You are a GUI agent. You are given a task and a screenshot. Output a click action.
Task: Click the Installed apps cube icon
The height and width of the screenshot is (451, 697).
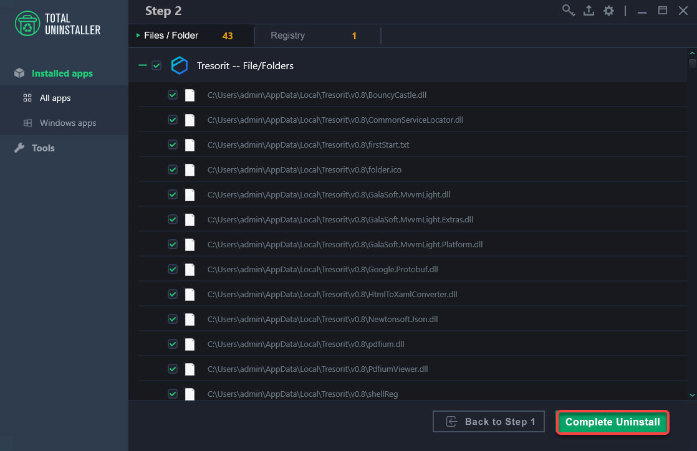(19, 73)
